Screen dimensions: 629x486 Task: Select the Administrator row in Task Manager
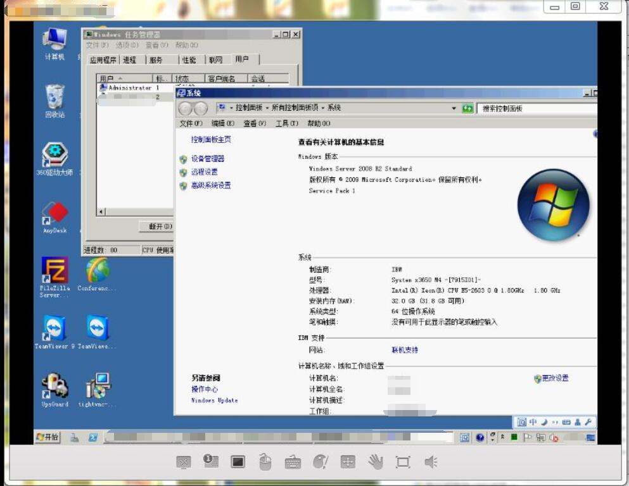tap(136, 87)
